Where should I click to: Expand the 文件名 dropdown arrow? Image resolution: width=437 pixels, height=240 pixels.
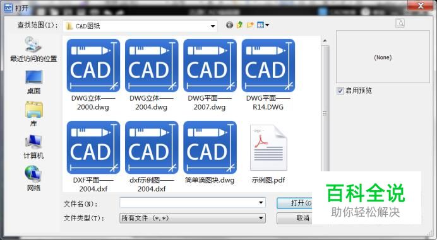click(261, 202)
